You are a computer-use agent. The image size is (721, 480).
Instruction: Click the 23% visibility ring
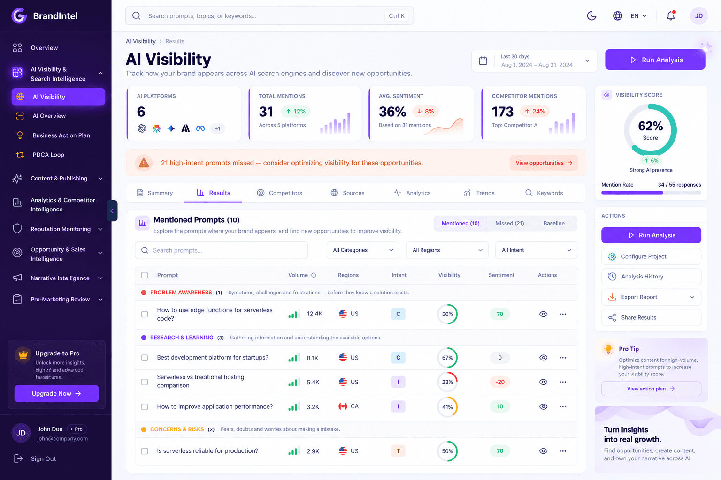click(447, 382)
